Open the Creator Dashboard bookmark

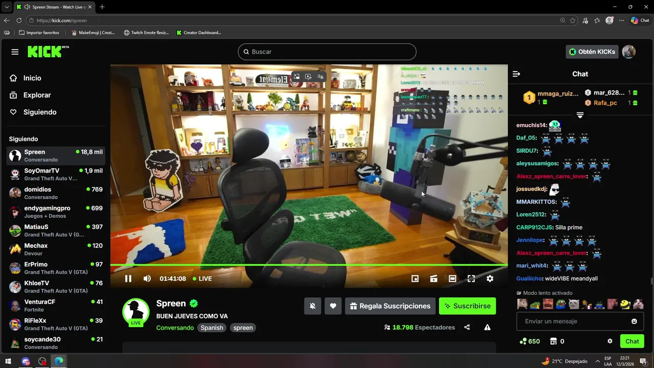point(199,33)
